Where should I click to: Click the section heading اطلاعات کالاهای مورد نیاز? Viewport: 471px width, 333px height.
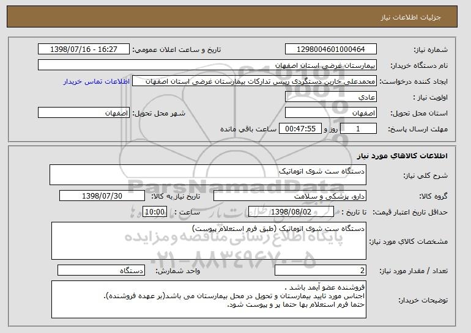click(402, 156)
